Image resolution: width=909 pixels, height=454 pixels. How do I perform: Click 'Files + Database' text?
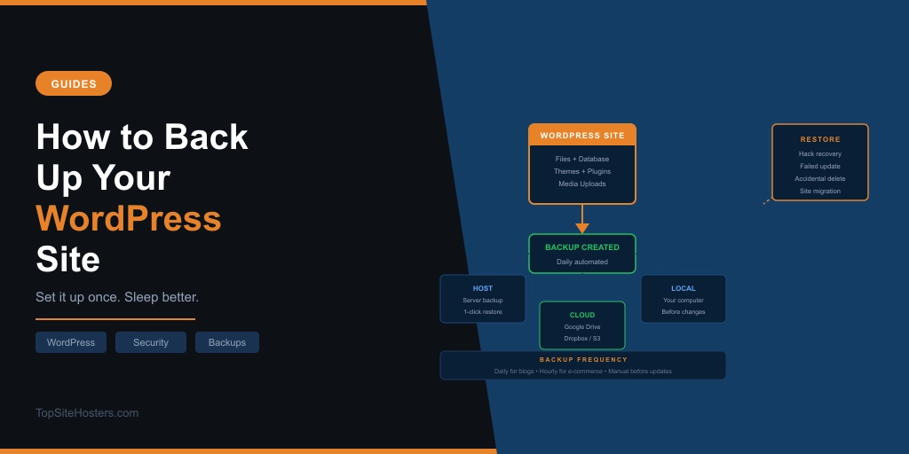[x=582, y=159]
